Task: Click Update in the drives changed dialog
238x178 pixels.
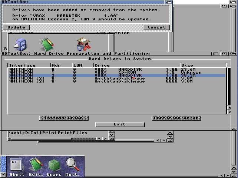Action: coord(16,27)
